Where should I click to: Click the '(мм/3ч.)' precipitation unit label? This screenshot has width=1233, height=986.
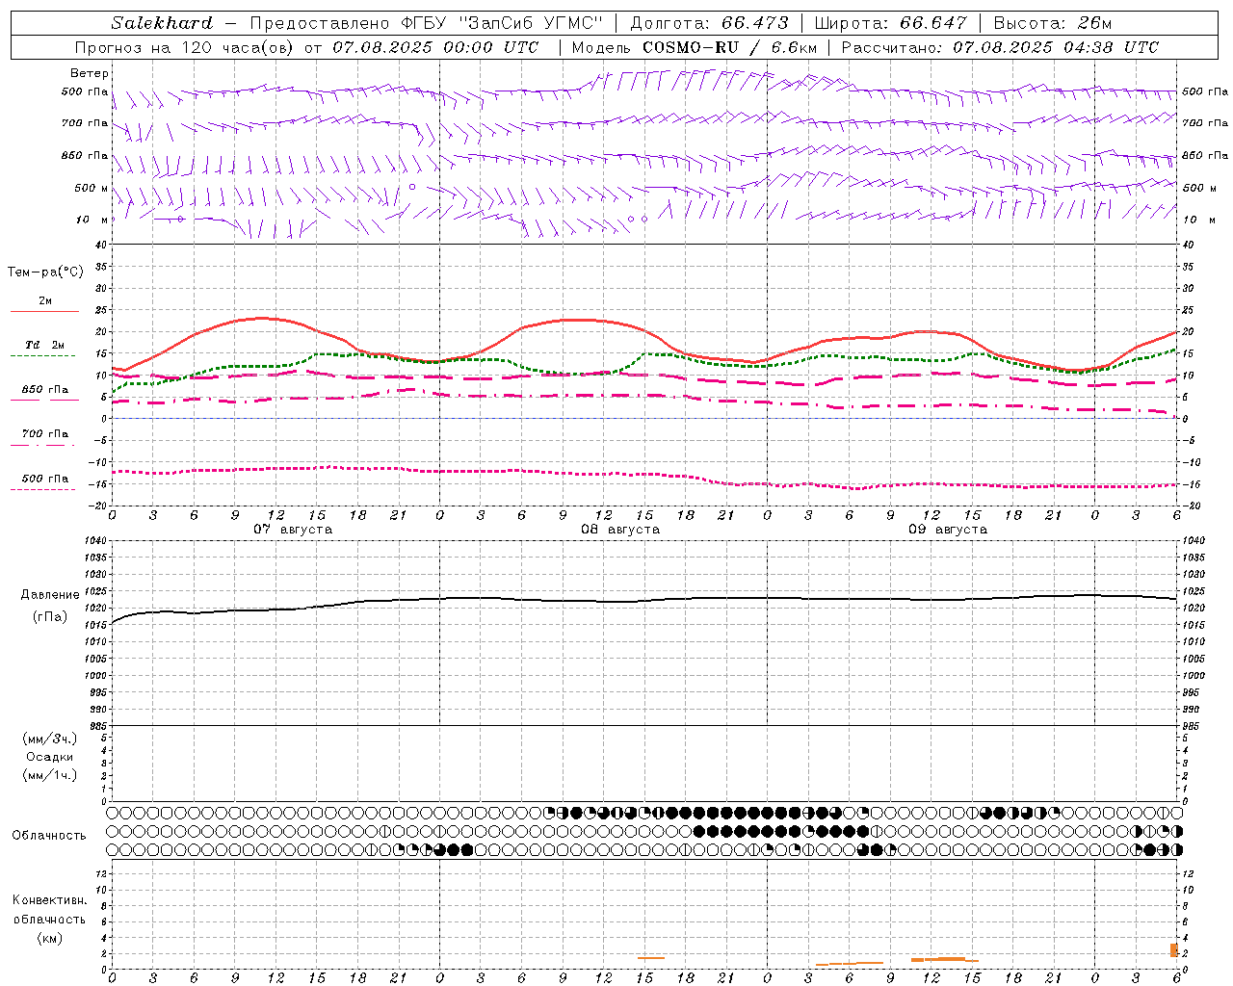(x=50, y=739)
